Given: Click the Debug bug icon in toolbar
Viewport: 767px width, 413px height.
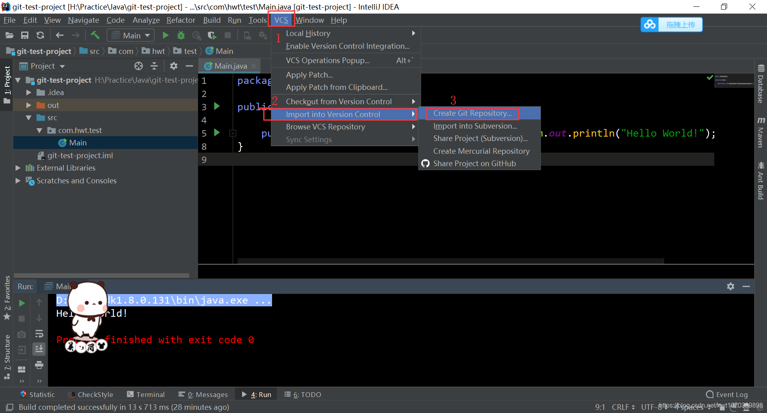Looking at the screenshot, I should click(181, 36).
